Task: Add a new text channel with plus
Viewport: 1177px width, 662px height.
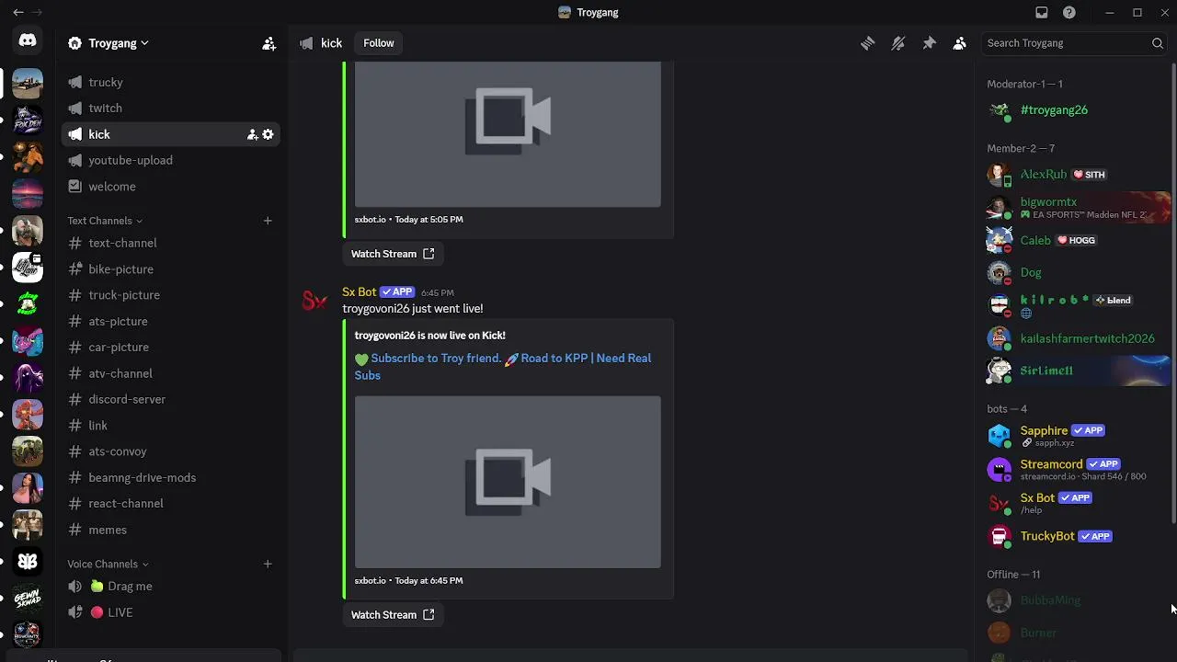Action: pos(268,221)
